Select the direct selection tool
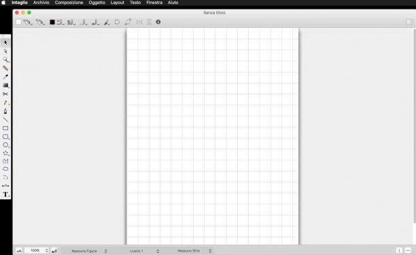This screenshot has width=416, height=255. click(5, 51)
